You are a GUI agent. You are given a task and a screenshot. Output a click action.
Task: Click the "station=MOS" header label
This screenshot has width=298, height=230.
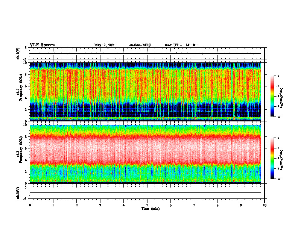[x=140, y=45]
